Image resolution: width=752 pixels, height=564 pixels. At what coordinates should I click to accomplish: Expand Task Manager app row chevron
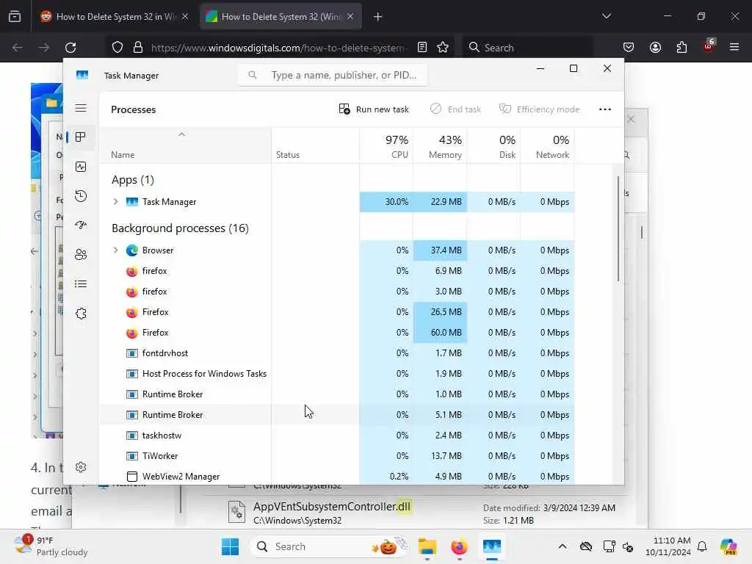click(x=115, y=202)
